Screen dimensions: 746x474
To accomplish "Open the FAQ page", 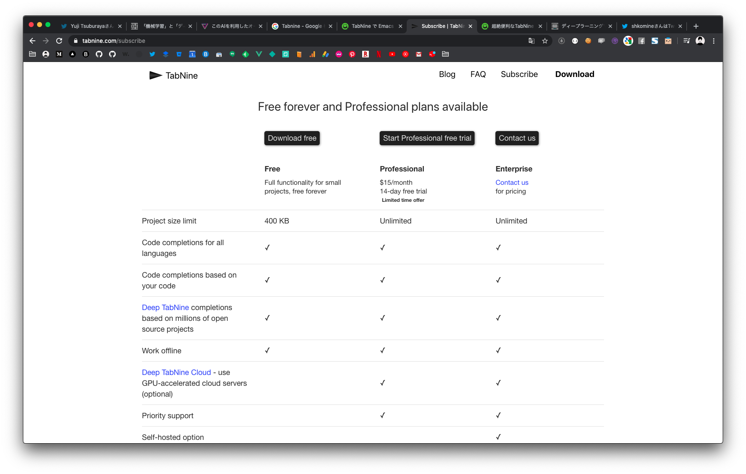I will click(478, 74).
